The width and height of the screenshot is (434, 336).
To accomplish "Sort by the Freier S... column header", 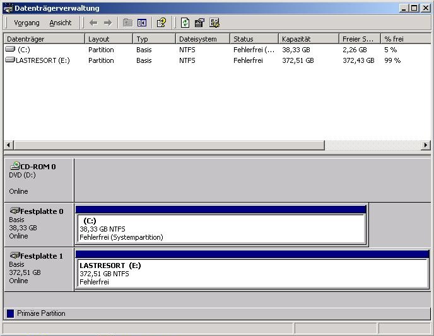I will point(360,39).
